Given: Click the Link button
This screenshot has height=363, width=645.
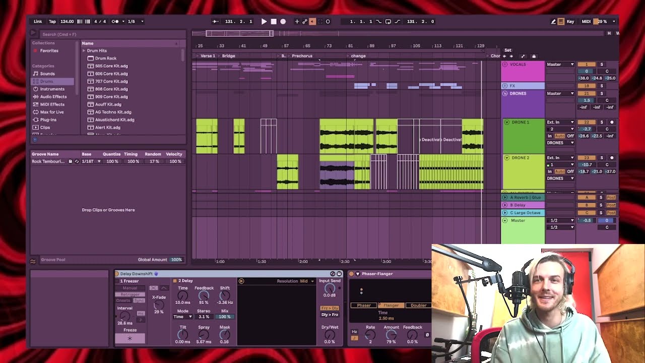Looking at the screenshot, I should pos(38,22).
